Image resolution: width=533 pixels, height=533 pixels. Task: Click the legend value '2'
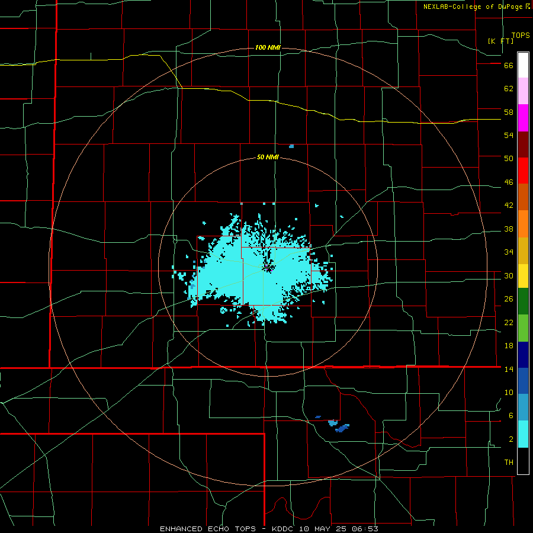(511, 439)
